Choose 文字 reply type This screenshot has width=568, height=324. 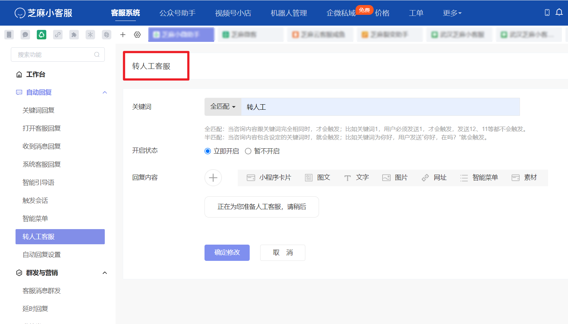(x=356, y=178)
